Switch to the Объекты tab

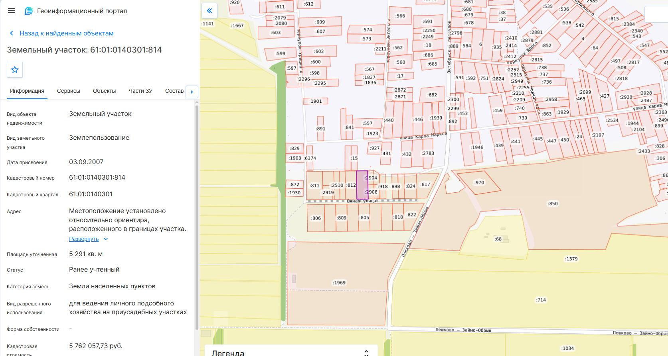click(x=104, y=91)
